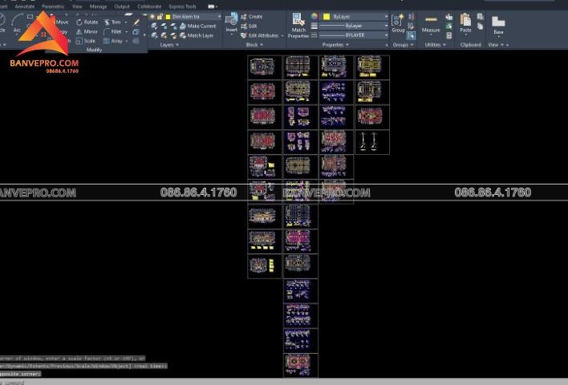Image resolution: width=568 pixels, height=385 pixels.
Task: Click the Group Edit icon
Action: coord(411,26)
